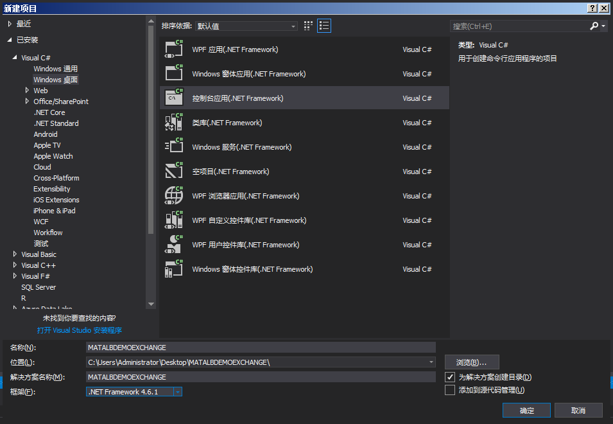This screenshot has height=424, width=613.
Task: Select WPF 应用(.NET Framework) template text
Action: [x=235, y=49]
